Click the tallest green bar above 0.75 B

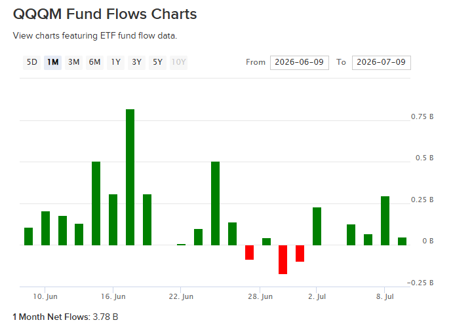click(x=130, y=177)
